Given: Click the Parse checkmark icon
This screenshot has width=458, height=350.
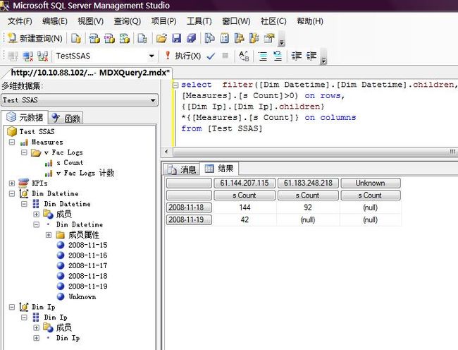Looking at the screenshot, I should coord(211,56).
